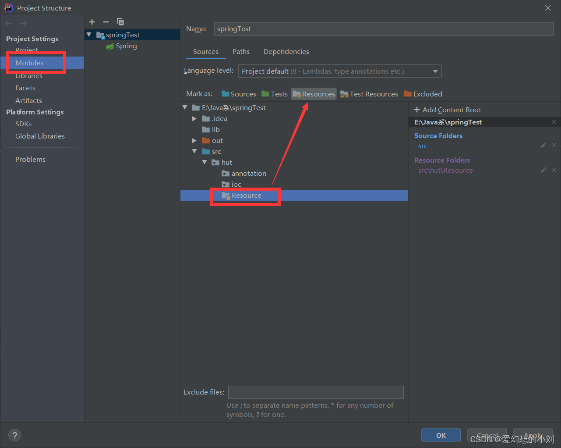Collapse the src folder
Viewport: 561px width, 448px height.
pyautogui.click(x=194, y=151)
